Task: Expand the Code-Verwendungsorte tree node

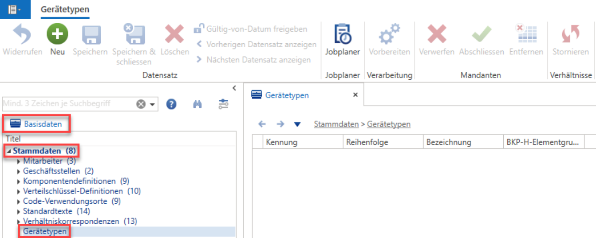Action: [19, 201]
